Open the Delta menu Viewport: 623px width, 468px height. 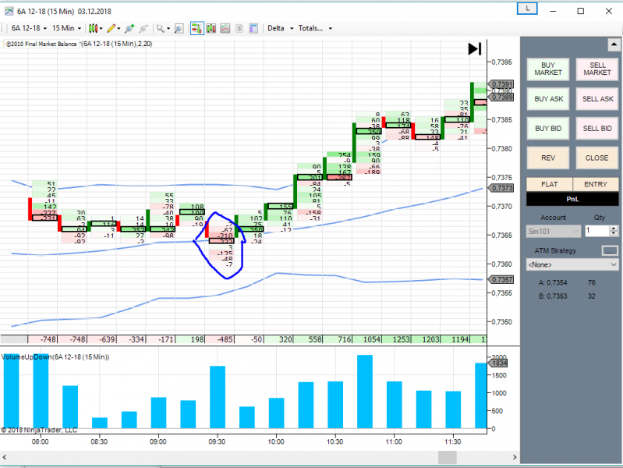point(281,28)
